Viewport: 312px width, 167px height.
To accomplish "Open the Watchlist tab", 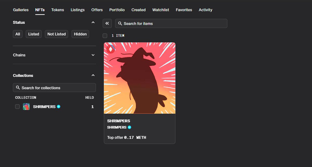I will (161, 10).
